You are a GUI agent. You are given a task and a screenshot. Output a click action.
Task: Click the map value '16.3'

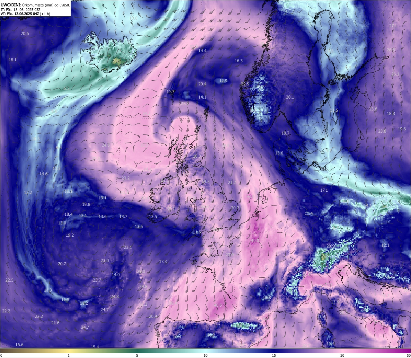point(239,61)
